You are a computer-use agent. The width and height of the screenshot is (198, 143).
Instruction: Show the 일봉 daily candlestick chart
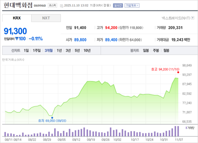click(147, 50)
